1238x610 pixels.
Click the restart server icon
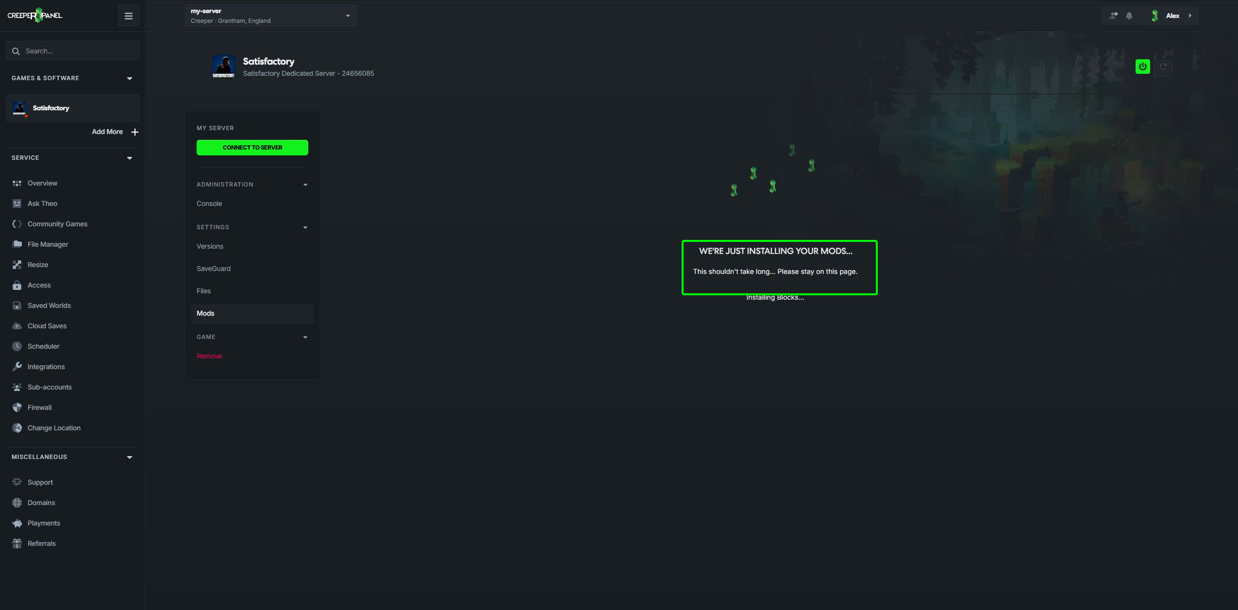click(x=1163, y=67)
